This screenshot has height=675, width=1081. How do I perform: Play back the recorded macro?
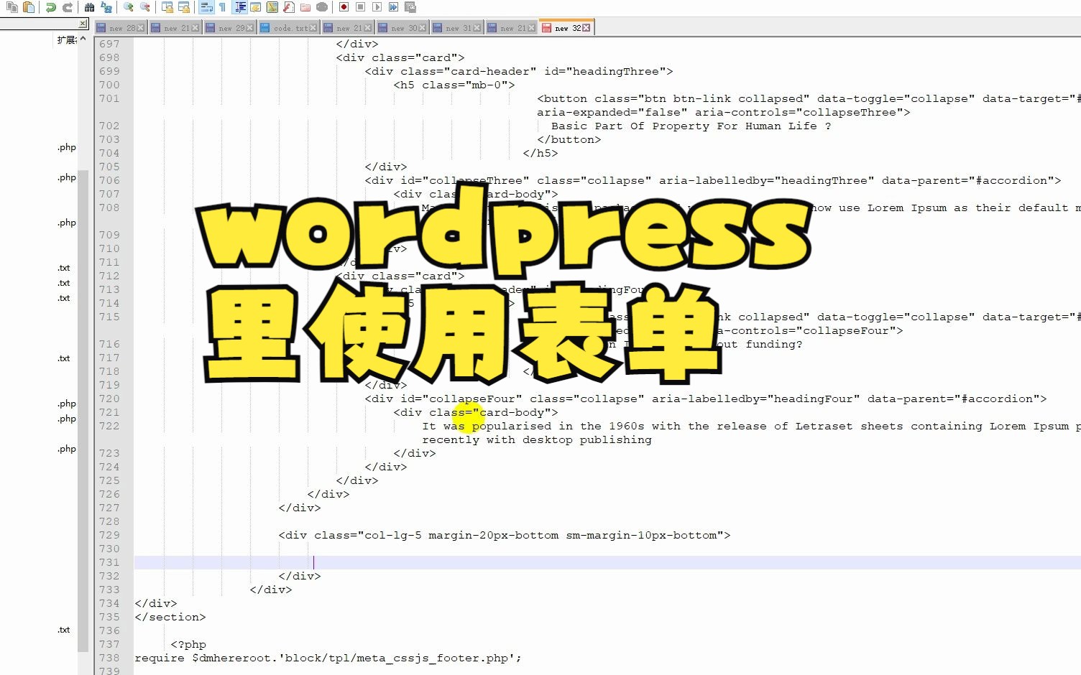[x=377, y=7]
